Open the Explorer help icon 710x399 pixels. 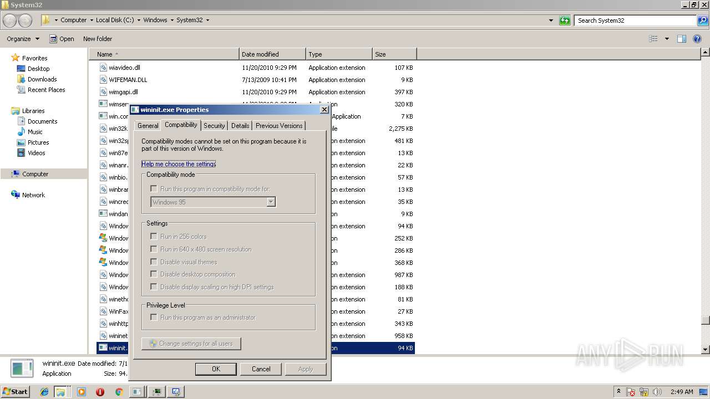[698, 39]
